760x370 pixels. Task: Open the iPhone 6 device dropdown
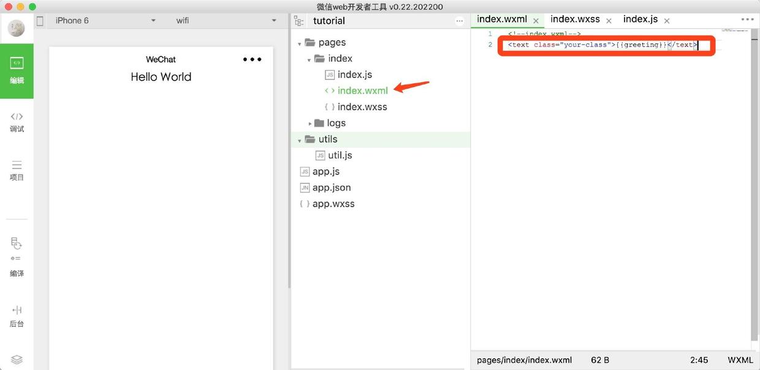click(104, 21)
